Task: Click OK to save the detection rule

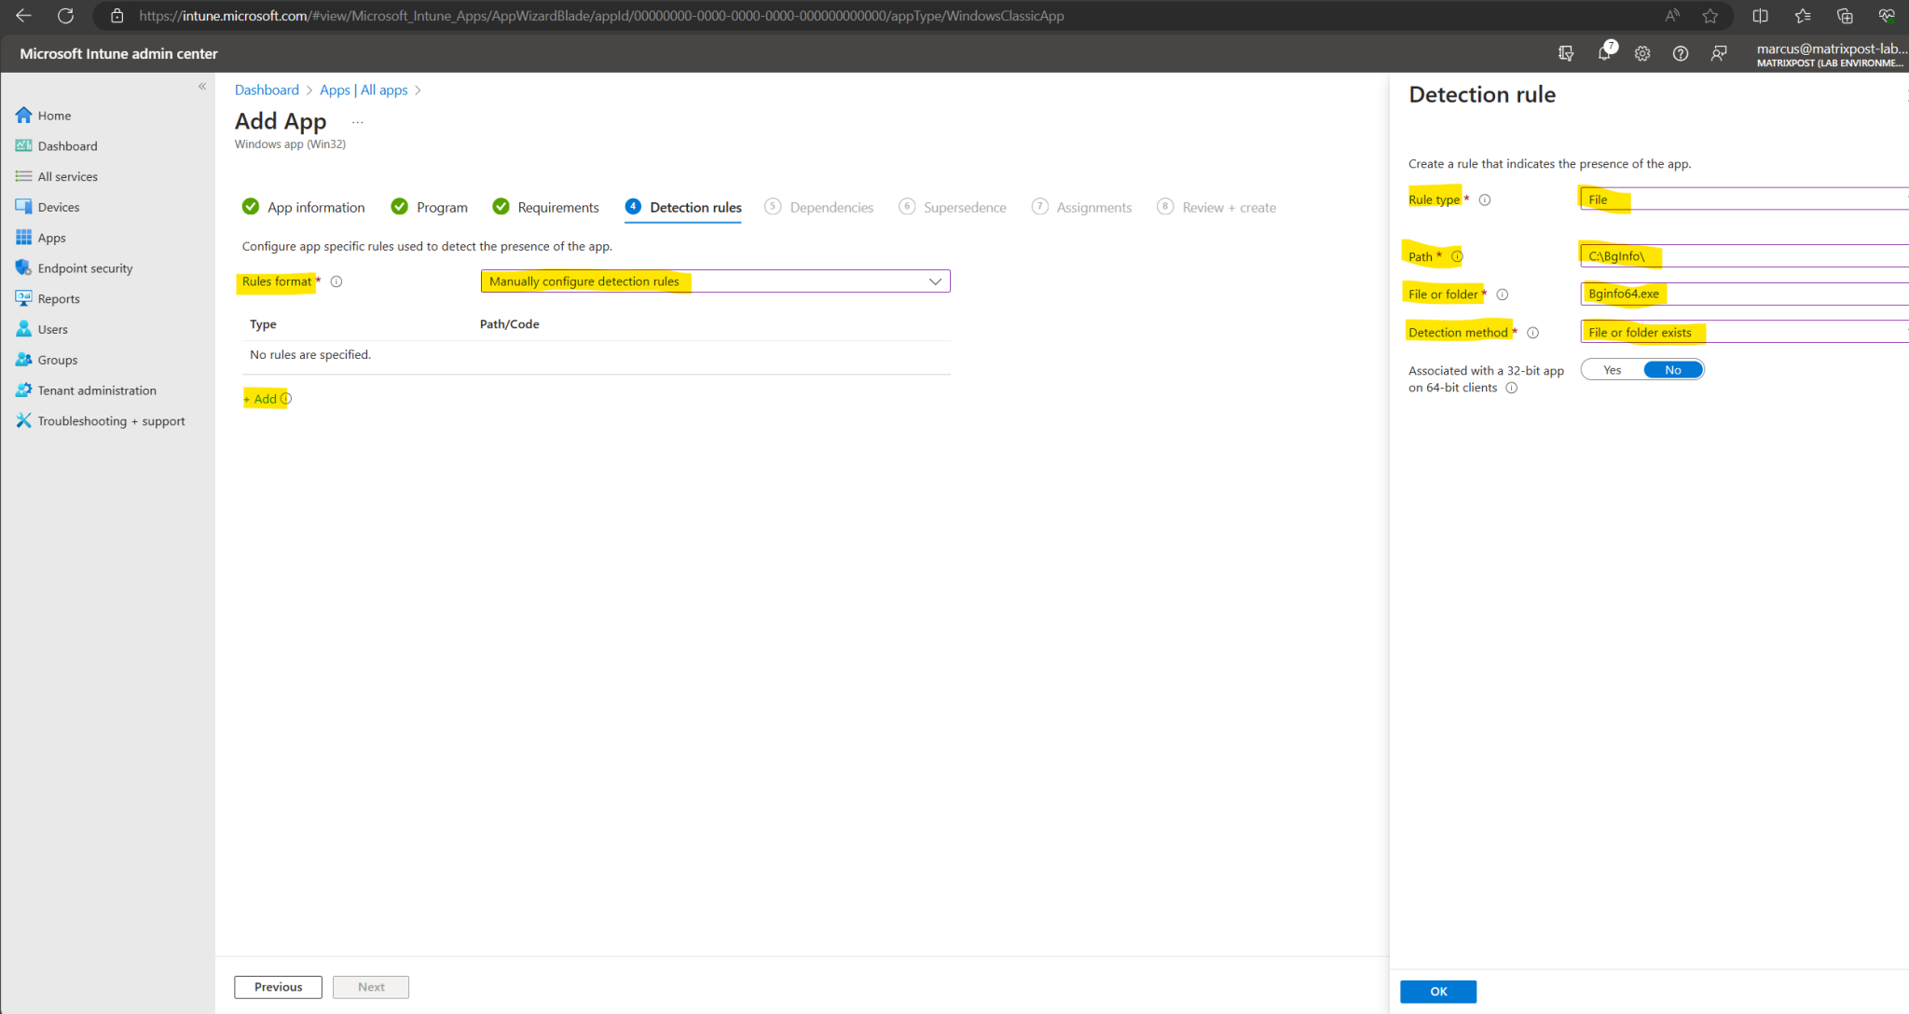Action: (x=1437, y=991)
